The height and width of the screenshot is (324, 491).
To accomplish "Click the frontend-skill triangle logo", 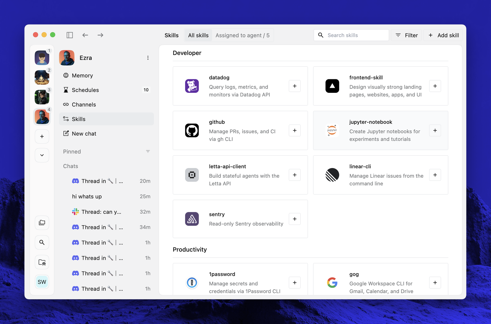I will [332, 86].
